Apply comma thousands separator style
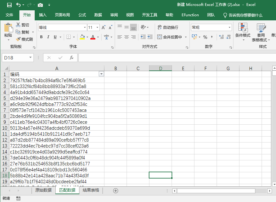This screenshot has width=276, height=202. tap(212, 37)
